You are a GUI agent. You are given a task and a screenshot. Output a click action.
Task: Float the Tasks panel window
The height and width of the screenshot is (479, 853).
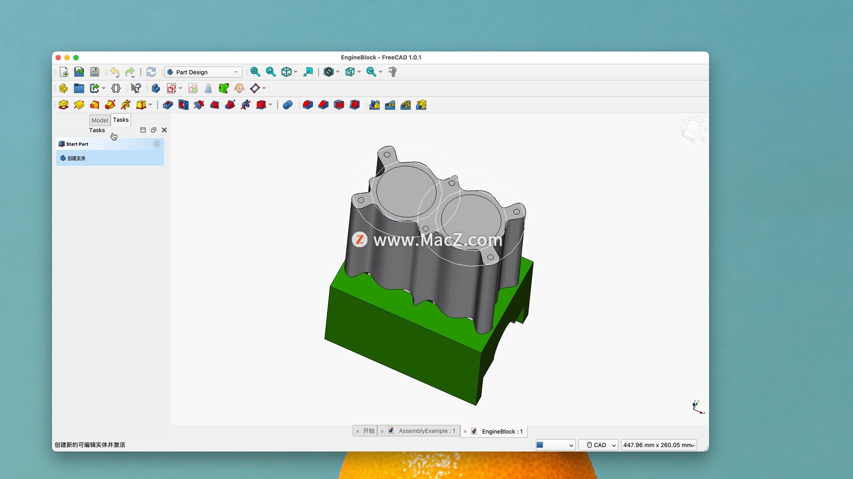coord(154,130)
